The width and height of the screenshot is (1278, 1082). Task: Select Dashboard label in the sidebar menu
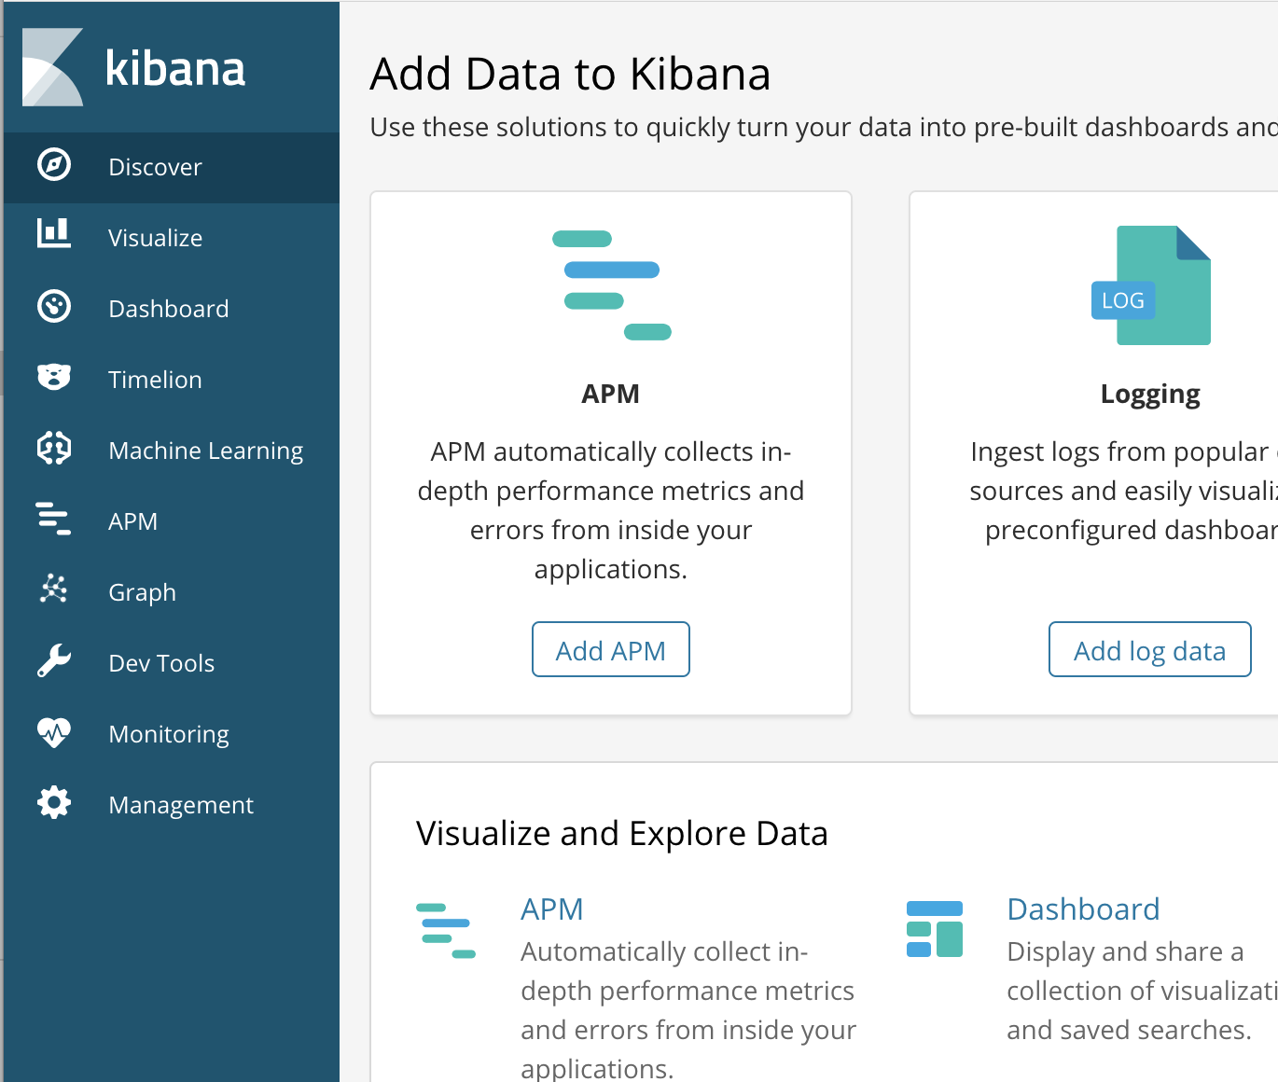169,309
